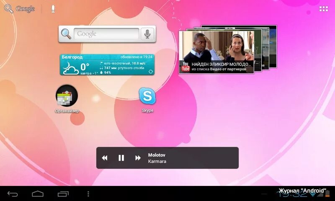Tap the system clock in status bar
Screen dimensions: 335x201
point(292,194)
